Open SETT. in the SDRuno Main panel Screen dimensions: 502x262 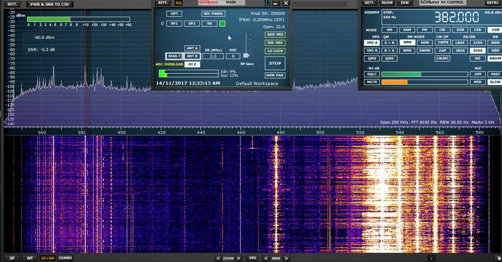[x=163, y=3]
